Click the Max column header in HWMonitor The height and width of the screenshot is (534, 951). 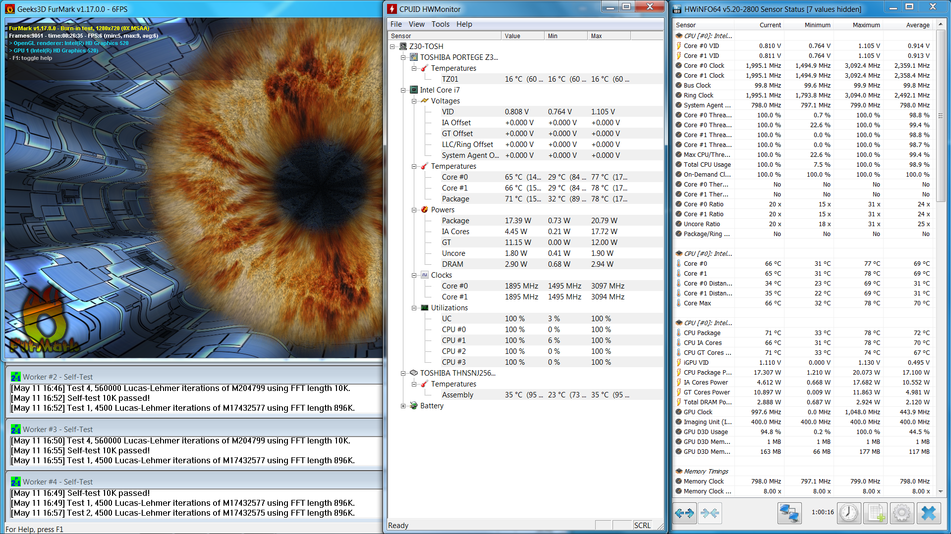click(609, 36)
